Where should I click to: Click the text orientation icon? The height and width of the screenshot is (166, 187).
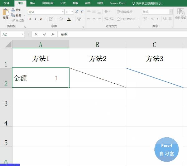[x=106, y=12]
